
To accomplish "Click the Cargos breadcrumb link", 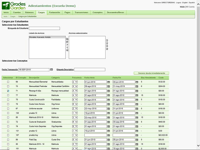I will [13, 17].
